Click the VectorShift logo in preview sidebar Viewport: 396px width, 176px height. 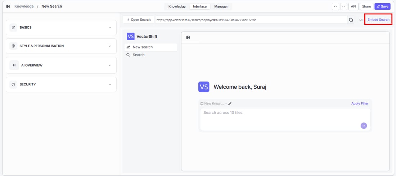(131, 36)
